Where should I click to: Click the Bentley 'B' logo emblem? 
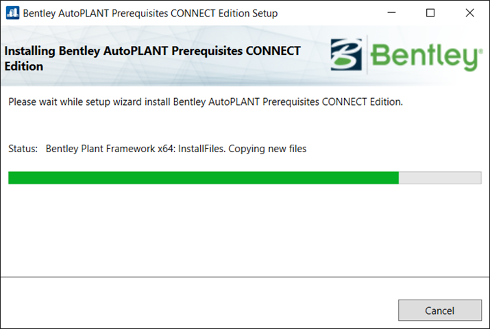(350, 54)
